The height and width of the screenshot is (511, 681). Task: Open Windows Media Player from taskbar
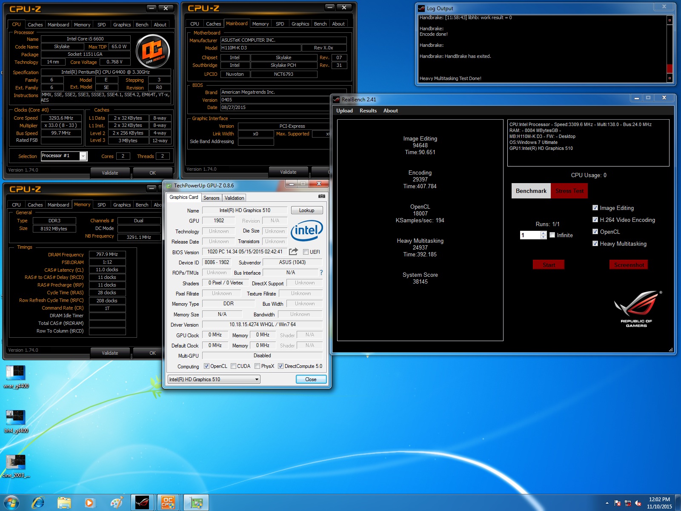(90, 503)
